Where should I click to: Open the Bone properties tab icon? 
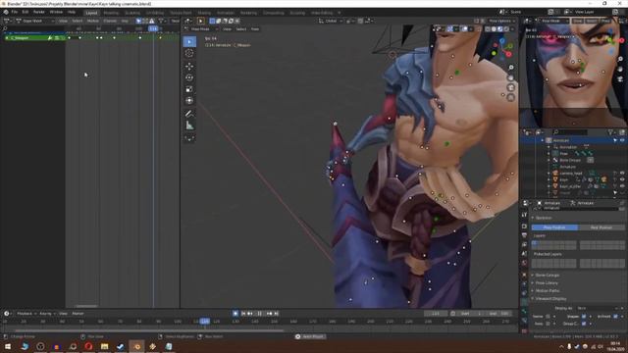point(524,312)
